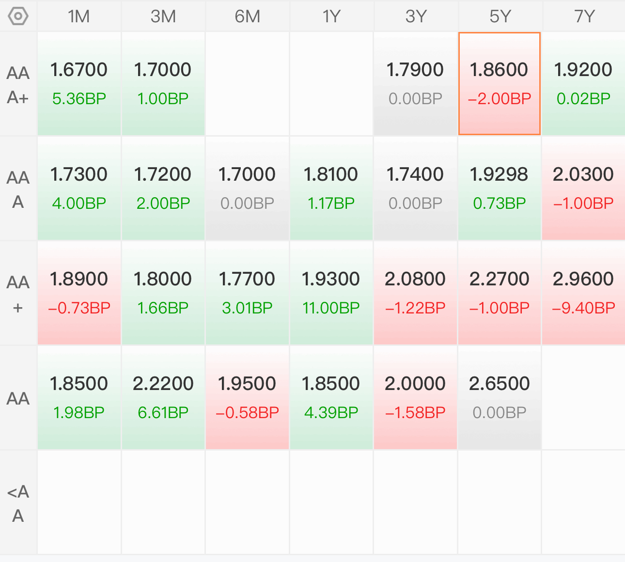Click the 1.6700 yield cell with 5.36BP
625x562 pixels.
(79, 84)
